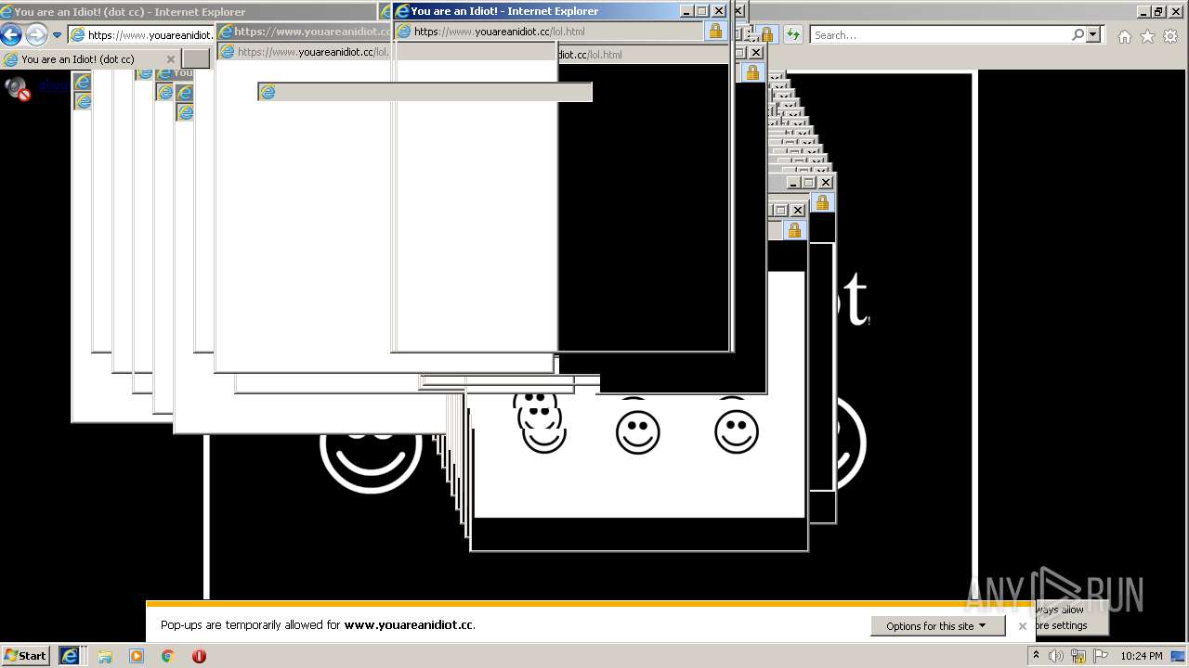Minimize the front 'You are an Idiot!' popup
The width and height of the screenshot is (1189, 668).
tap(686, 11)
